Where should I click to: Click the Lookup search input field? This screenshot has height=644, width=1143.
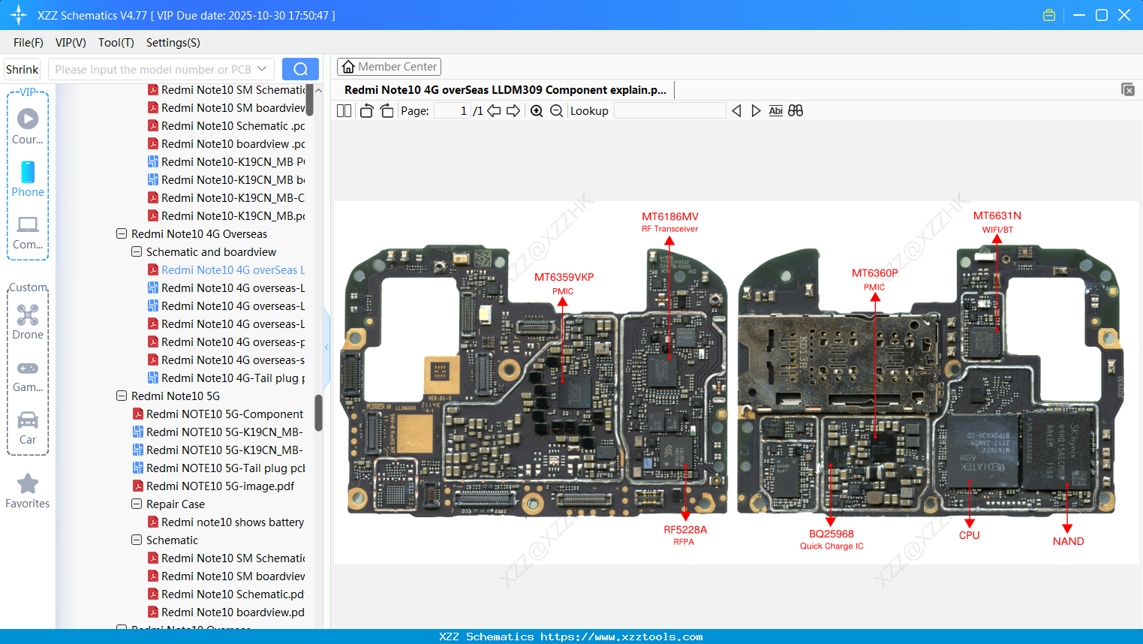(x=669, y=110)
